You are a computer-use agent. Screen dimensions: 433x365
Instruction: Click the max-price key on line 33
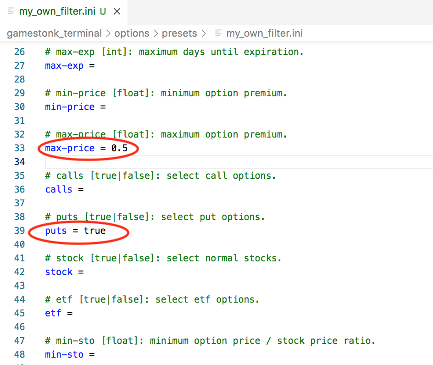point(70,148)
